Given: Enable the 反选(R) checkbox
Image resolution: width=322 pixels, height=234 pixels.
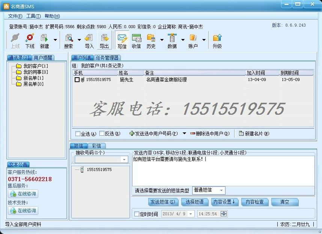Looking at the screenshot, I should pos(102,133).
